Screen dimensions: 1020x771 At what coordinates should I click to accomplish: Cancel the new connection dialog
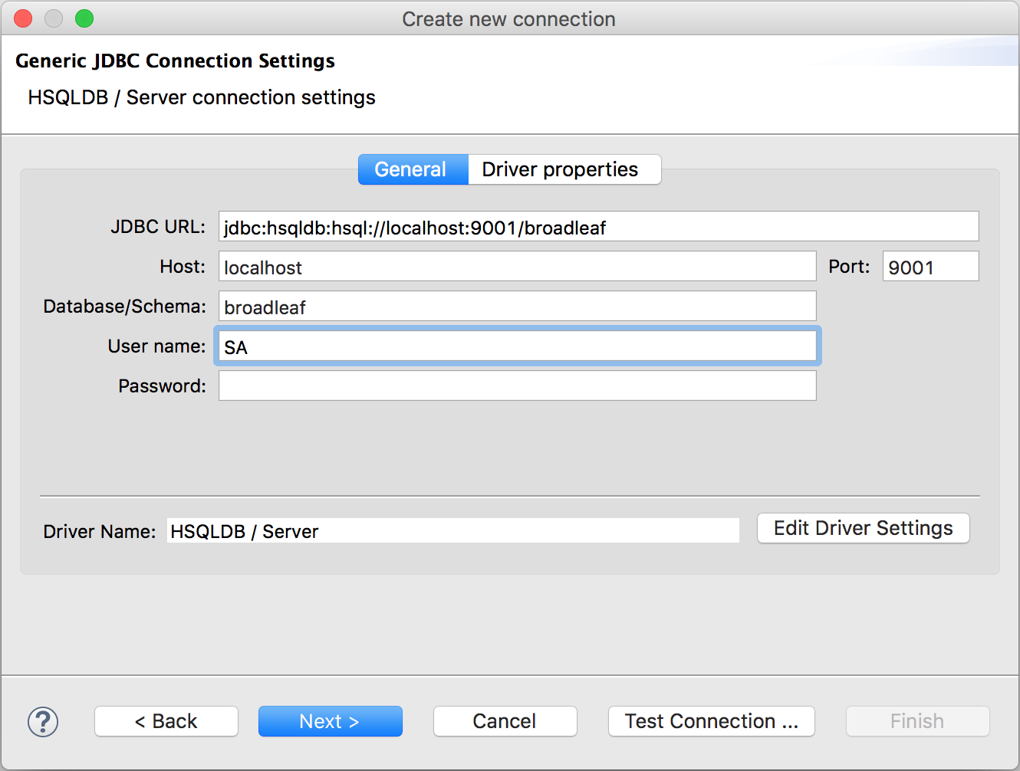click(x=505, y=721)
